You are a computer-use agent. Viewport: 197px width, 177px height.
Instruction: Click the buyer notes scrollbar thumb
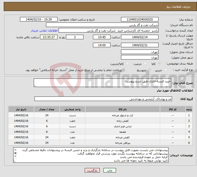[15, 153]
